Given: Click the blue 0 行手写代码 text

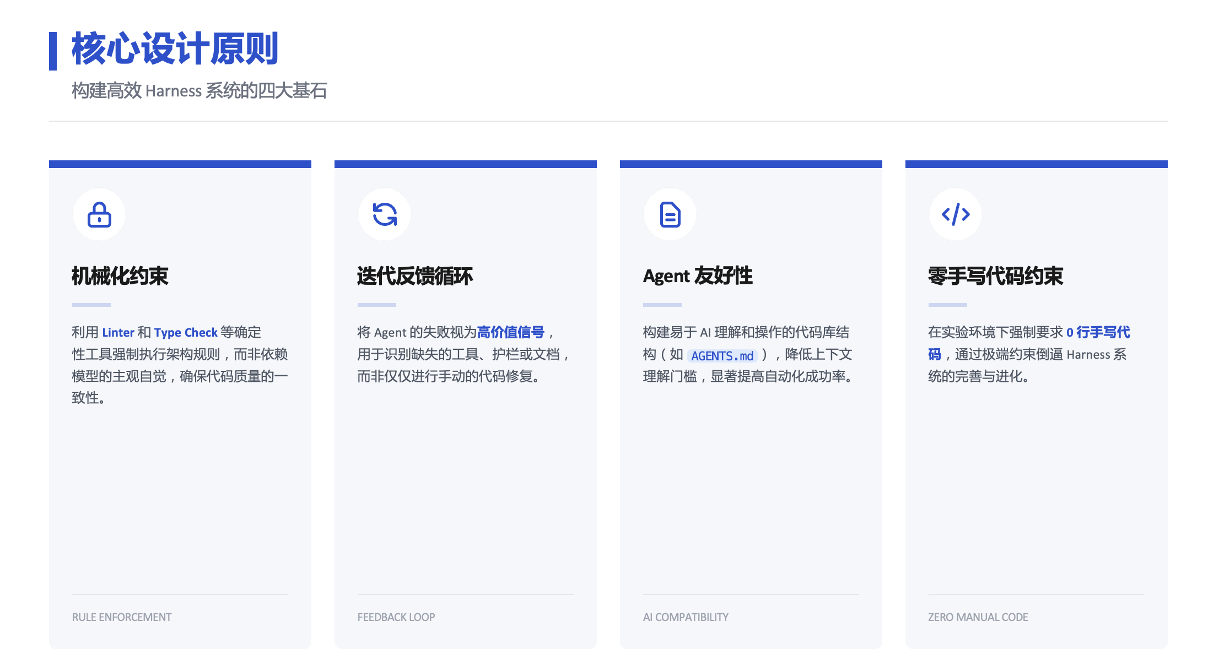Looking at the screenshot, I should click(1098, 332).
